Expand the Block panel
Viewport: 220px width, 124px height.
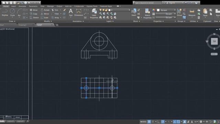coord(136,21)
